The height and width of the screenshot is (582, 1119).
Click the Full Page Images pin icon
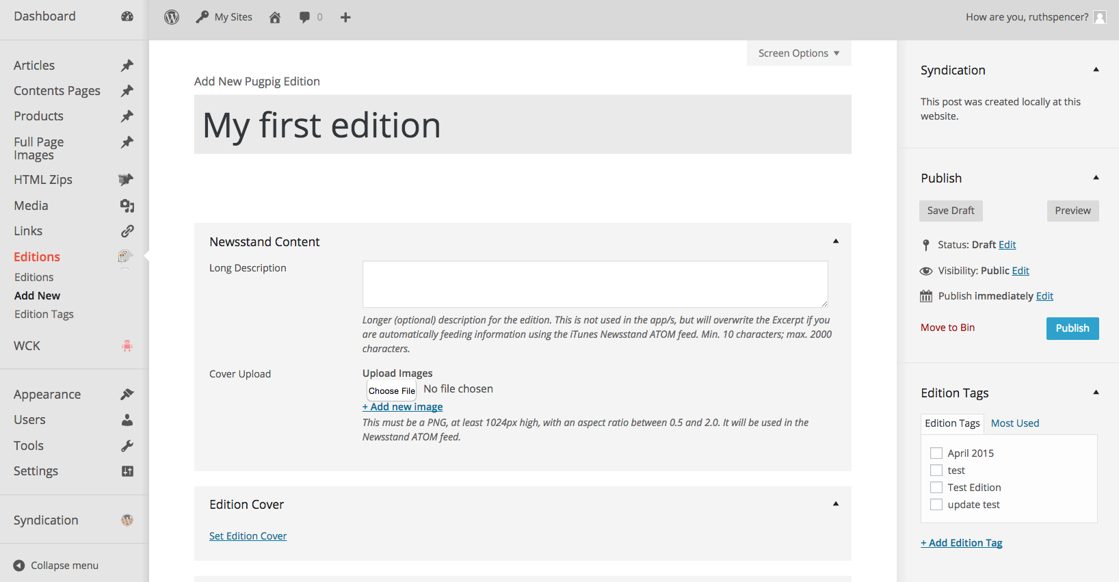point(127,142)
